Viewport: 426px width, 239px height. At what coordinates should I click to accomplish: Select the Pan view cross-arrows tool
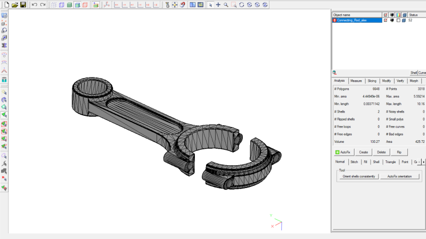click(218, 5)
